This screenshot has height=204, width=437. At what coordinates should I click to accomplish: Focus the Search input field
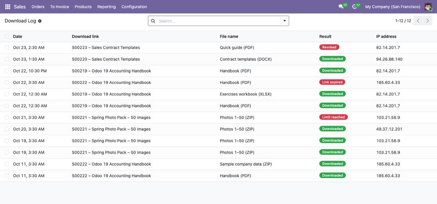pyautogui.click(x=219, y=21)
